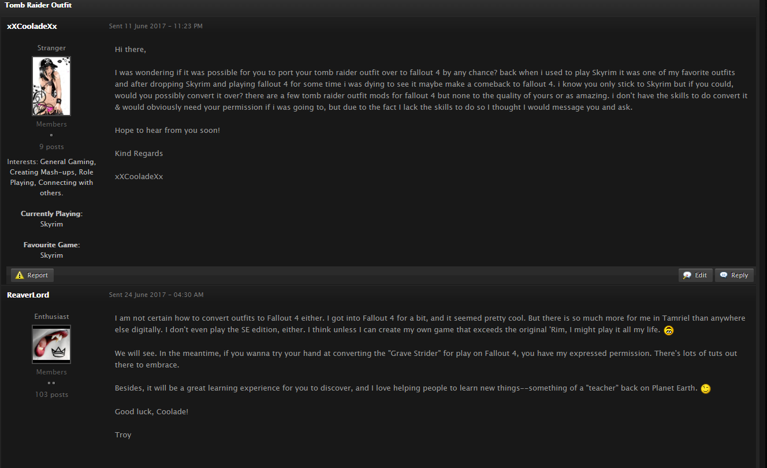The image size is (767, 468).
Task: Click ReaverLord avatar image
Action: click(x=51, y=344)
